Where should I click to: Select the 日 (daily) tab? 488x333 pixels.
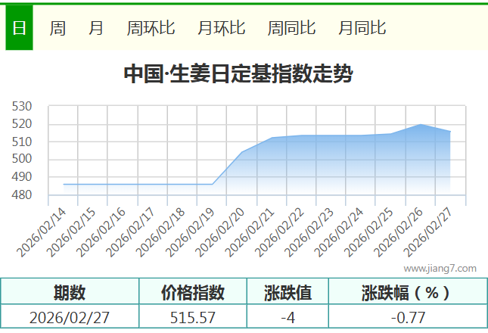click(x=19, y=29)
